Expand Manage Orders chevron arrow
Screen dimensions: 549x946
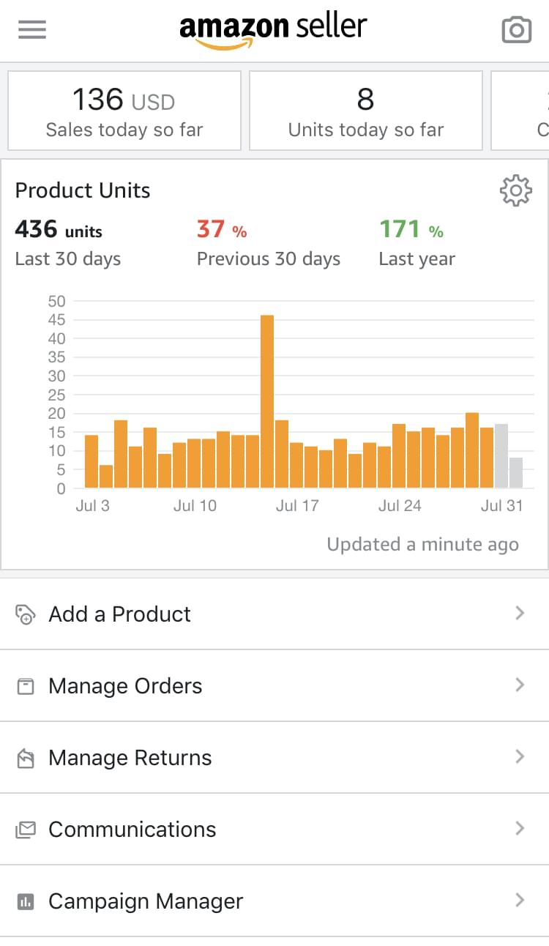coord(520,685)
